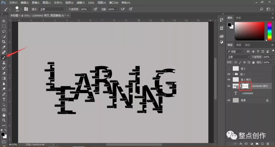Open 流量 flow slider dropdown

tap(117, 9)
